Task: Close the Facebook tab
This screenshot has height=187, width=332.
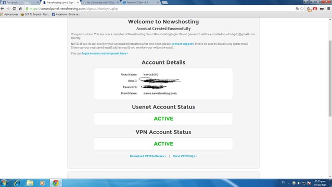Action: pyautogui.click(x=38, y=3)
